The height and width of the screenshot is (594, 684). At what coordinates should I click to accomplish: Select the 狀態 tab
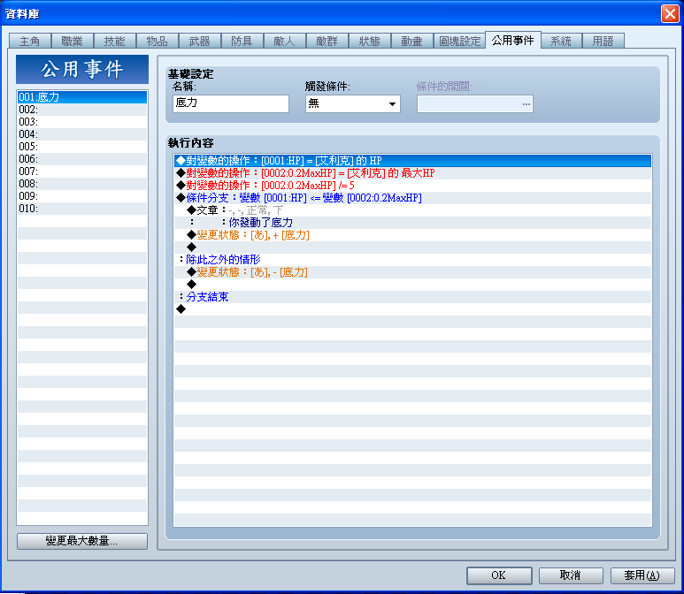click(370, 41)
